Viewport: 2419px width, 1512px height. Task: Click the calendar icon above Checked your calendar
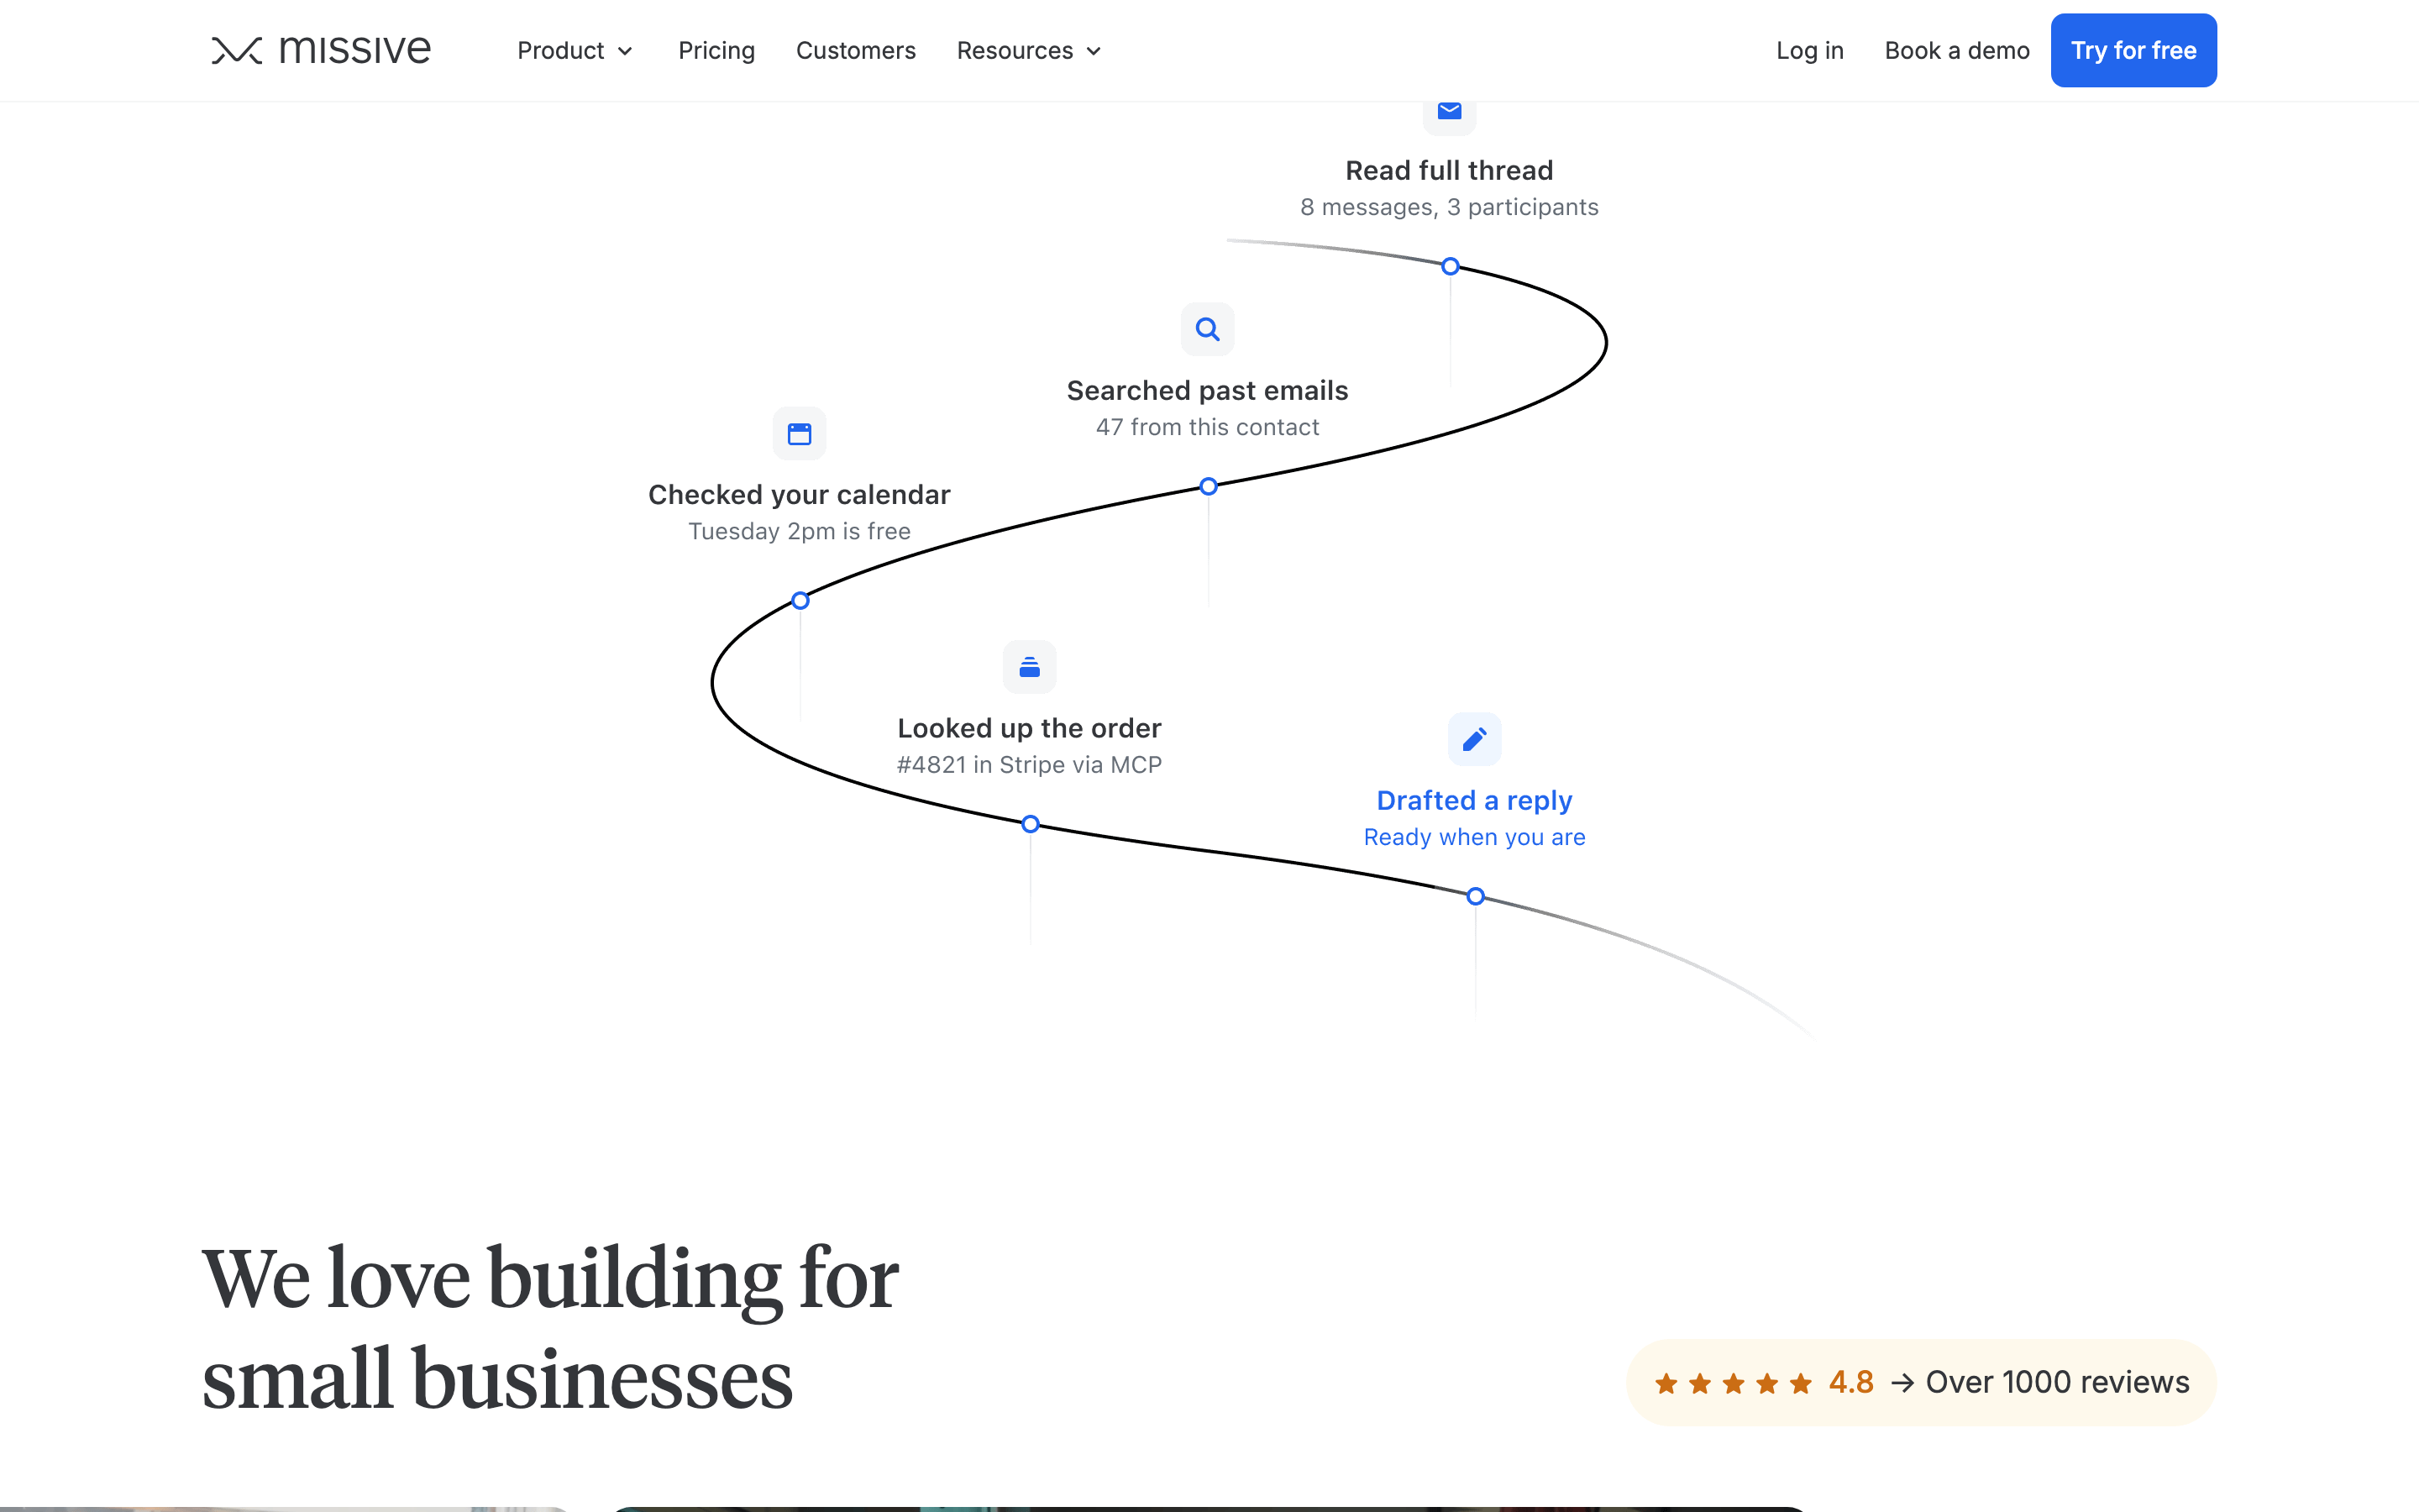coord(800,434)
